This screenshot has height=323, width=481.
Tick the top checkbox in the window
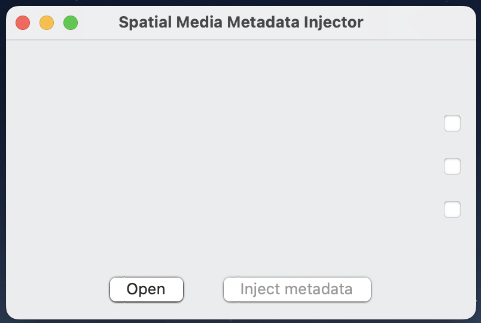click(x=452, y=123)
